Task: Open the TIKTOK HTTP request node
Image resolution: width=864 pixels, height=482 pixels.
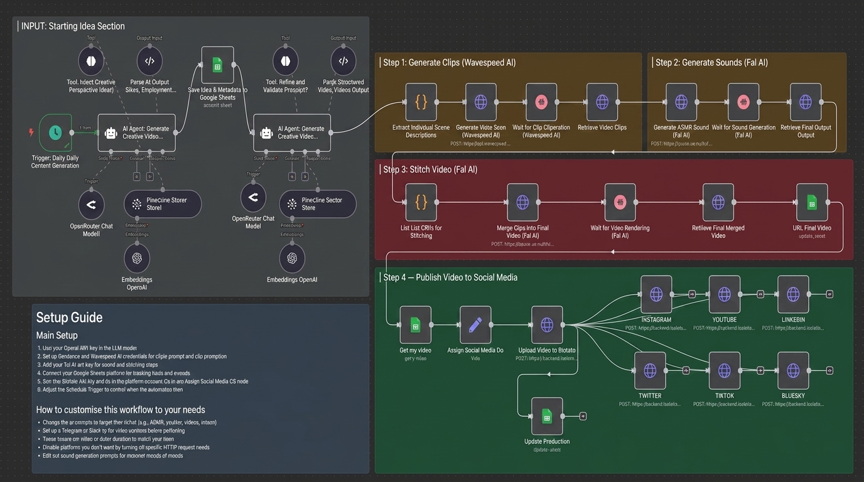Action: (x=725, y=370)
